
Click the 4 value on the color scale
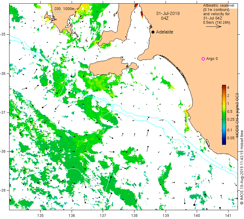click(x=228, y=88)
